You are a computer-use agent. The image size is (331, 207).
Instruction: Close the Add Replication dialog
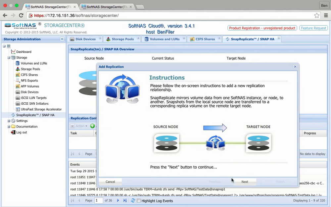pos(295,67)
